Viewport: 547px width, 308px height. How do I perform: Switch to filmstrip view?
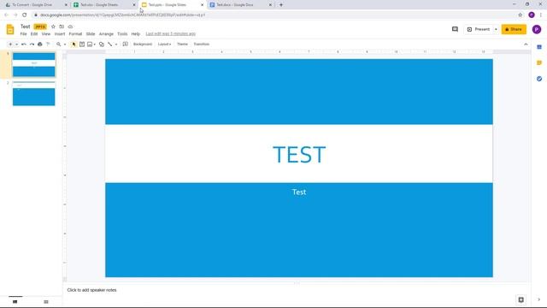(x=15, y=302)
